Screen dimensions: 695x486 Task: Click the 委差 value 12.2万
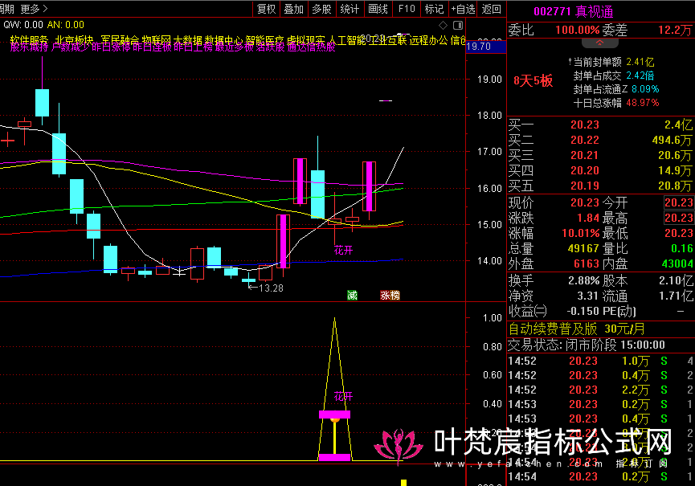pos(675,31)
